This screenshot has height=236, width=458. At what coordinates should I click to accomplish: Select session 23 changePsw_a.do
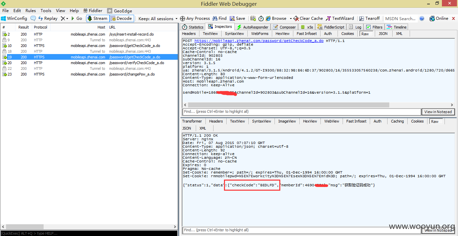[x=89, y=74]
